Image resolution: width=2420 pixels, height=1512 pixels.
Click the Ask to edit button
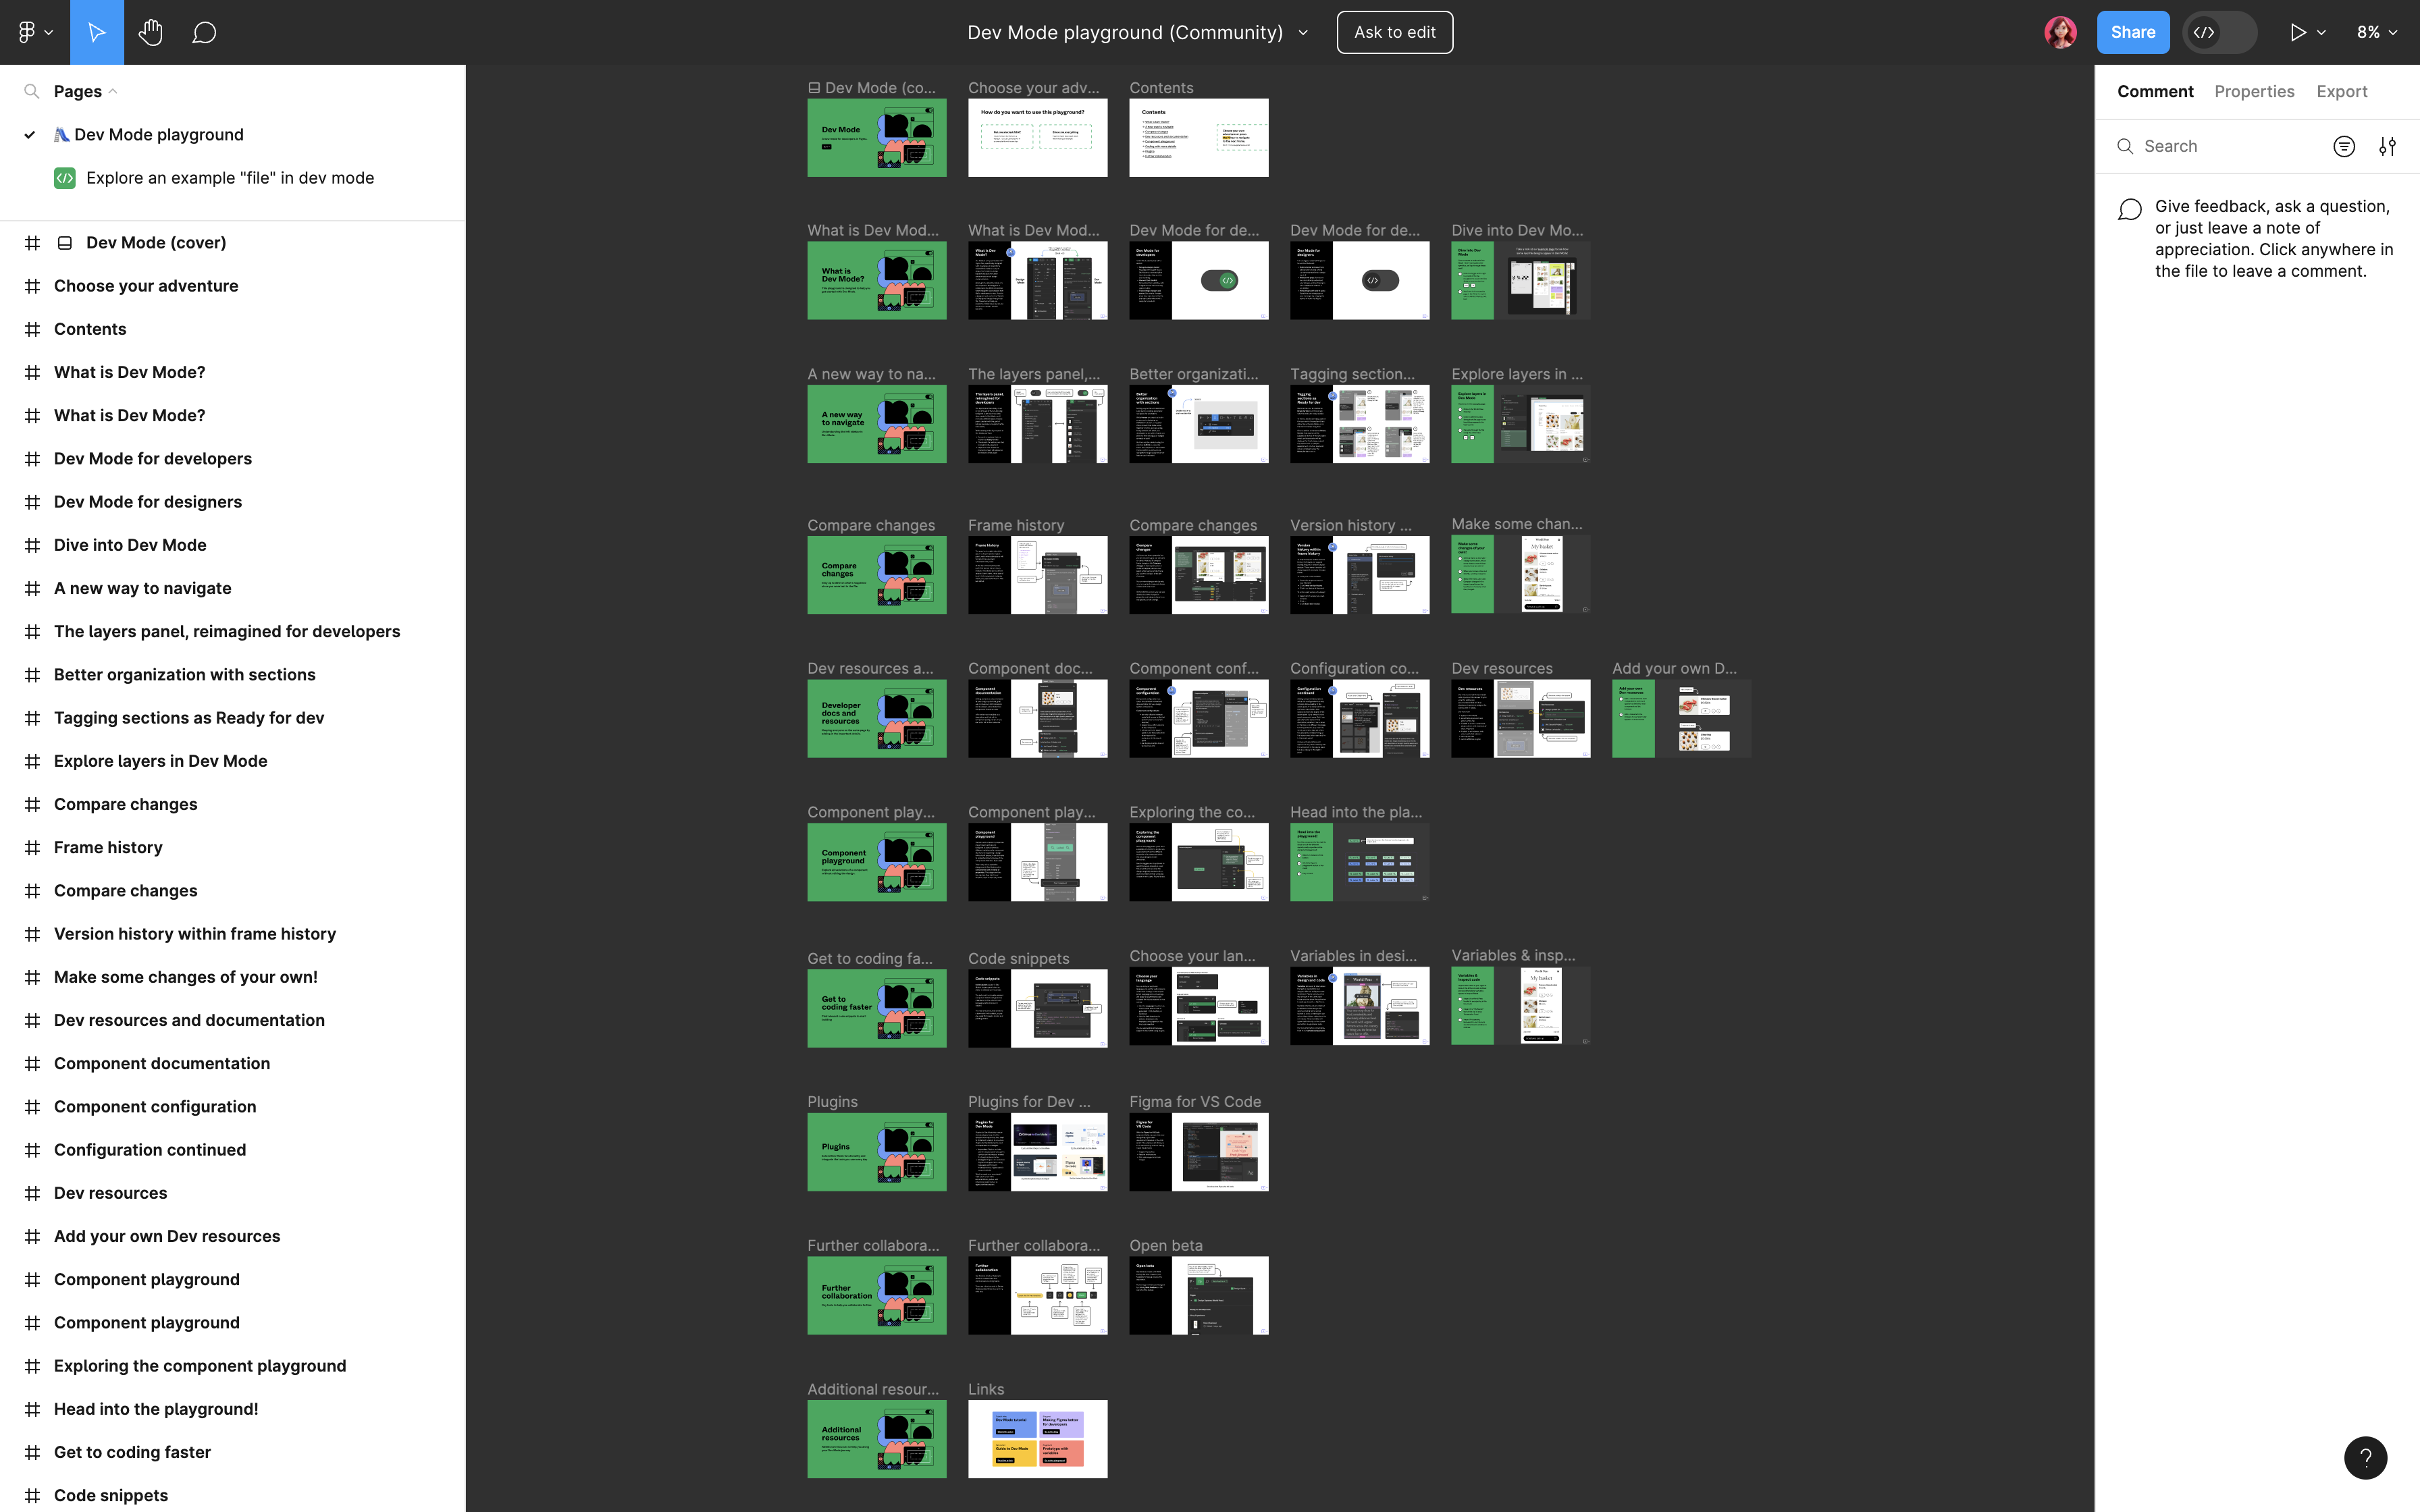[x=1394, y=32]
